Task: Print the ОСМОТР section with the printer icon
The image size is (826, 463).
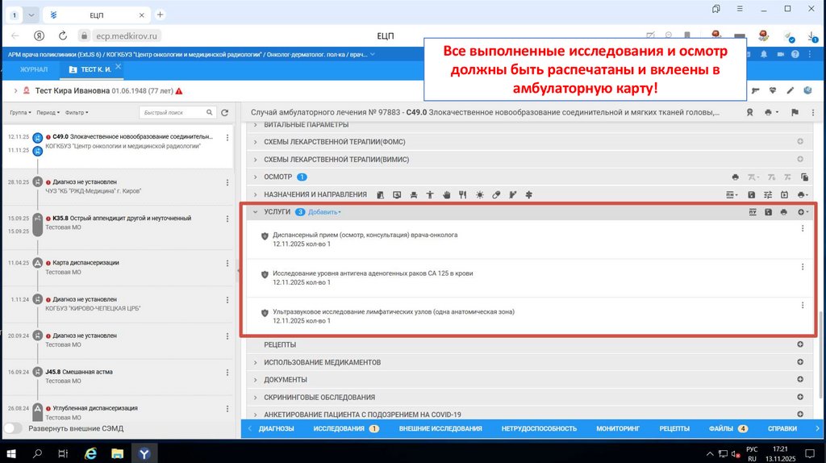Action: pos(735,177)
